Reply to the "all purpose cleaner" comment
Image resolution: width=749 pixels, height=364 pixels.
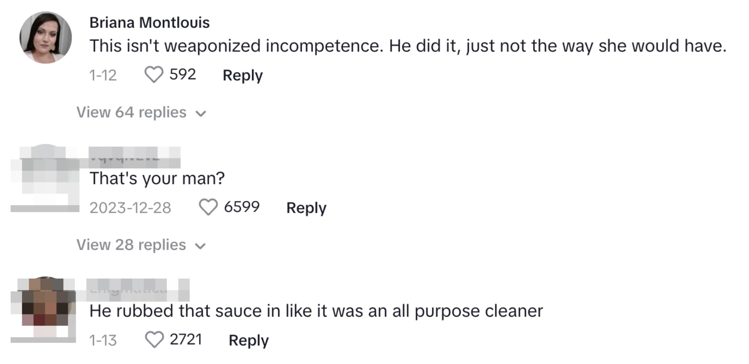248,340
